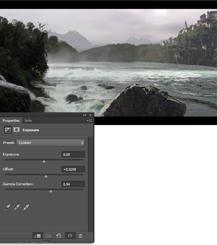217x245 pixels.
Task: Click the Gamma Correction: label
Action: tap(18, 184)
